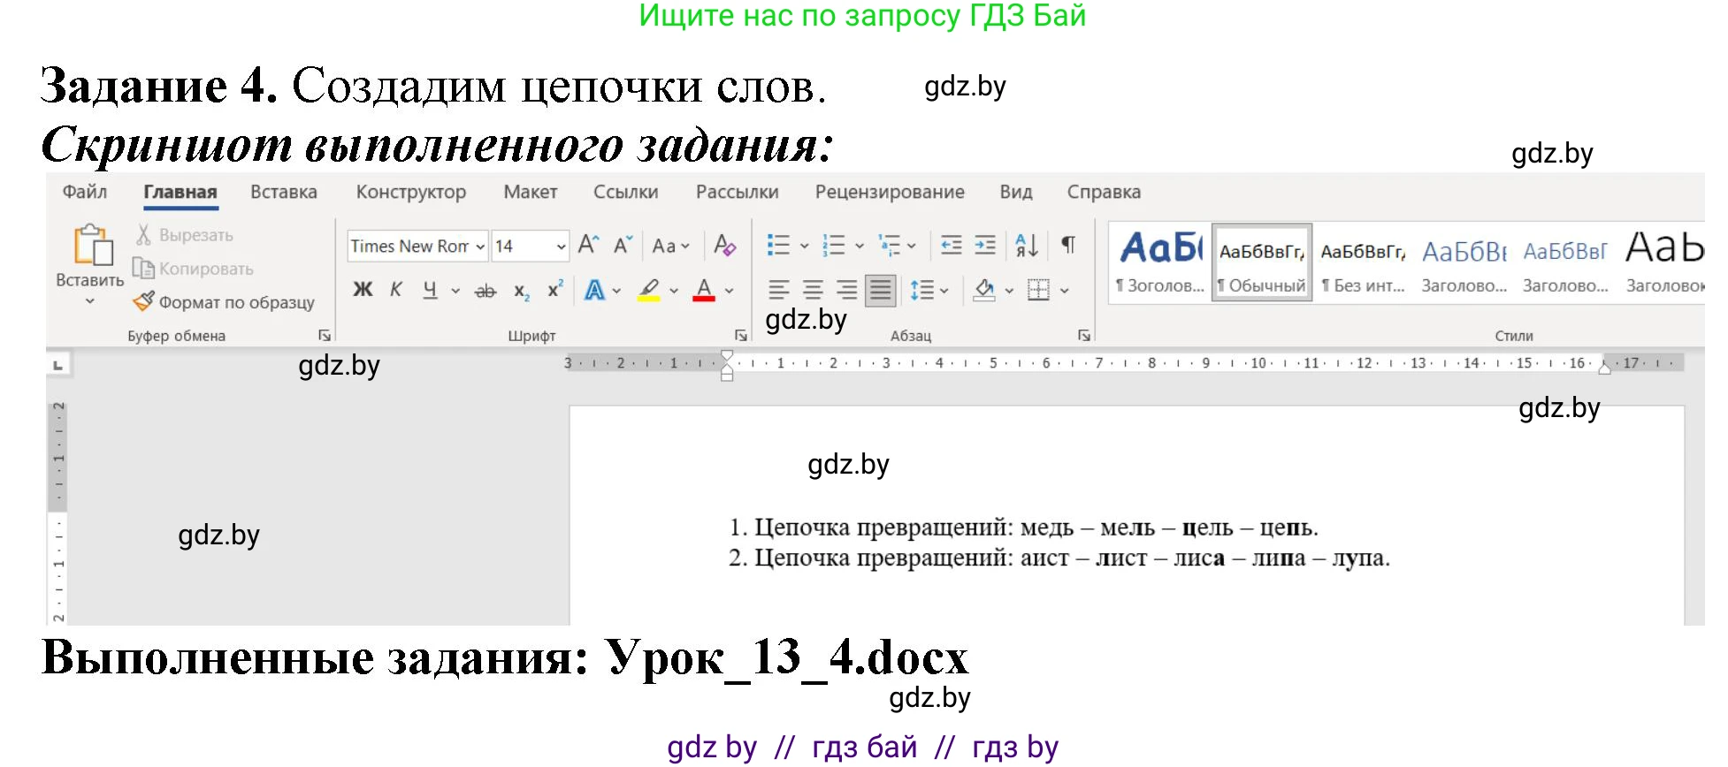1728x767 pixels.
Task: Align text to the right
Action: tap(846, 290)
